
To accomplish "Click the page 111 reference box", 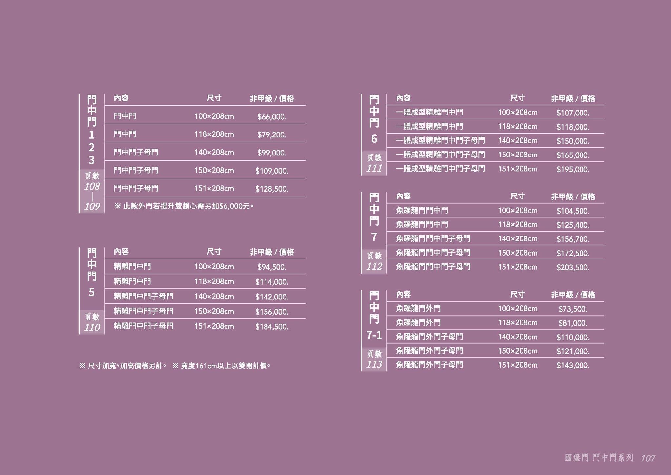I will tap(374, 163).
